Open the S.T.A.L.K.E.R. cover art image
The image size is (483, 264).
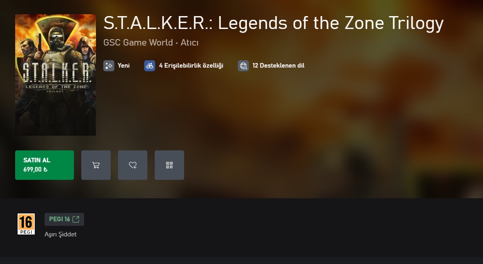click(56, 75)
